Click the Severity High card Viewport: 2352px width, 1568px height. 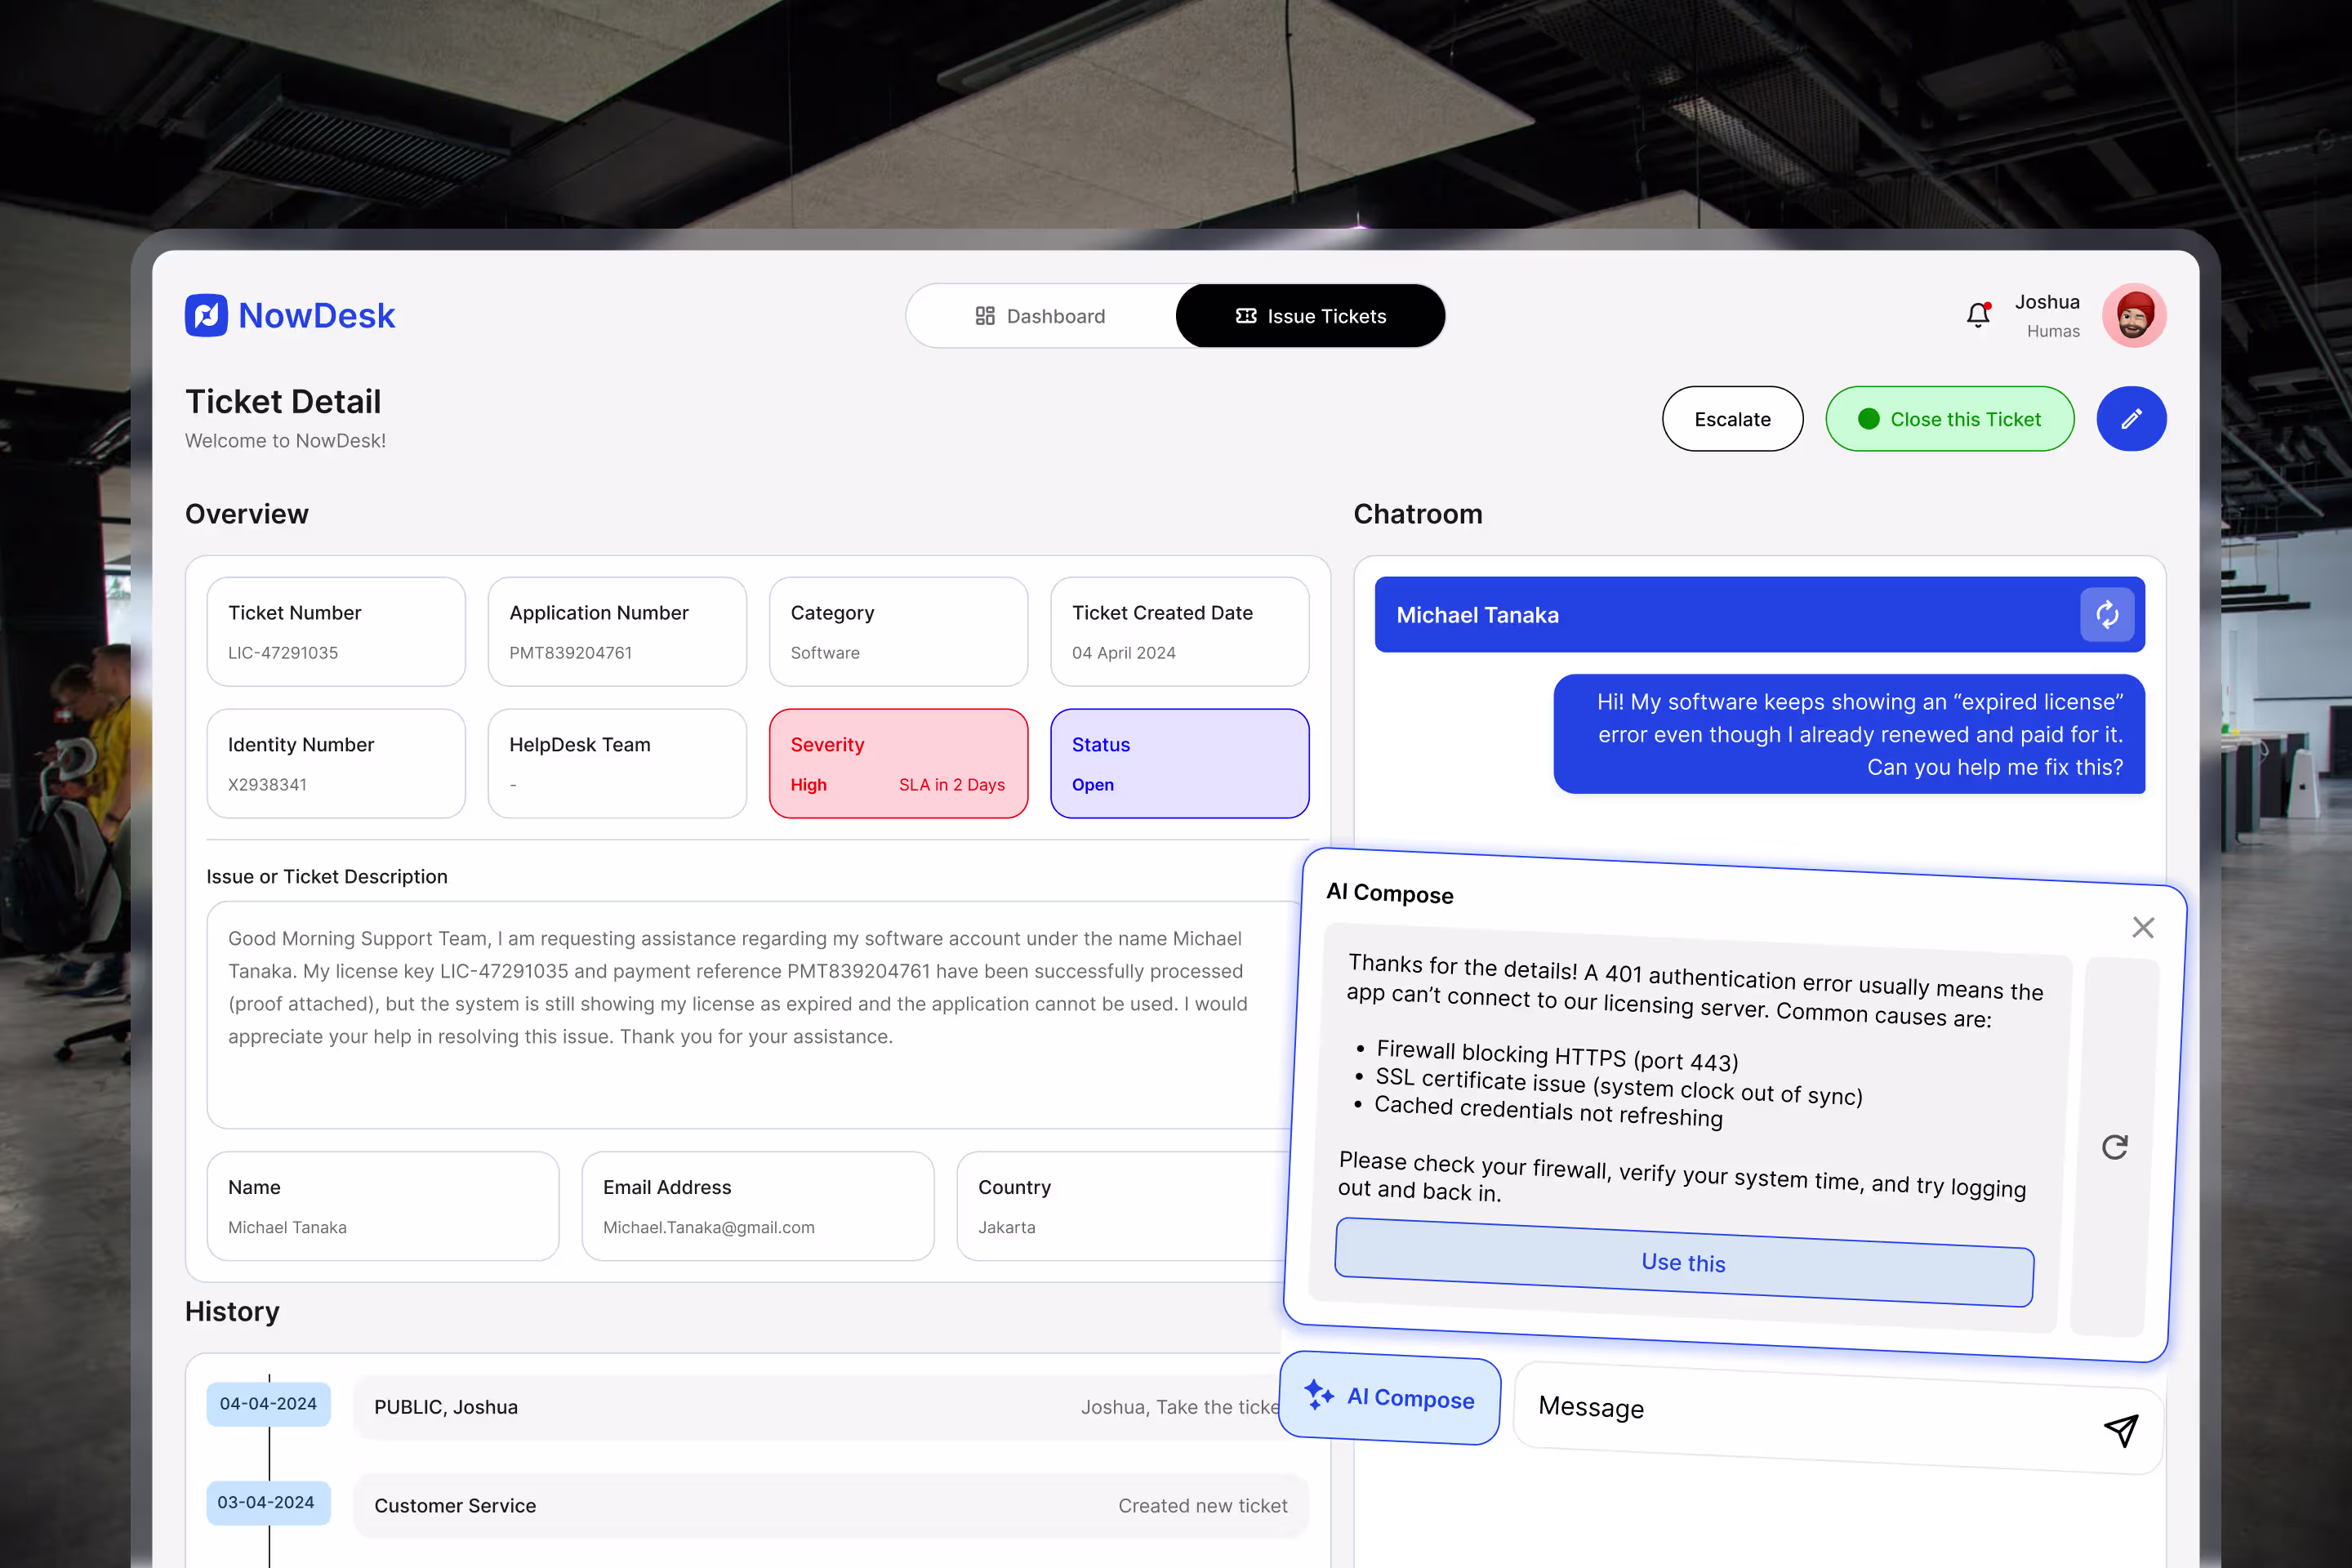[898, 764]
